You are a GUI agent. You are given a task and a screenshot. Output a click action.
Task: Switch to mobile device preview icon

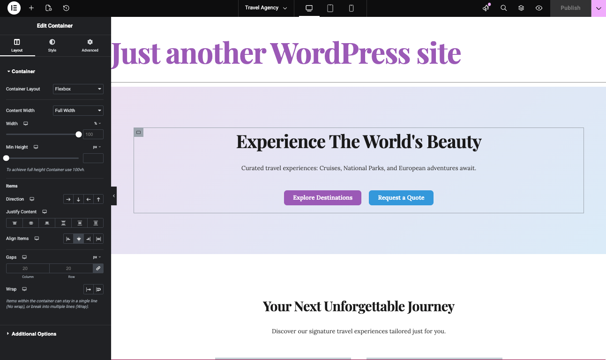[351, 8]
